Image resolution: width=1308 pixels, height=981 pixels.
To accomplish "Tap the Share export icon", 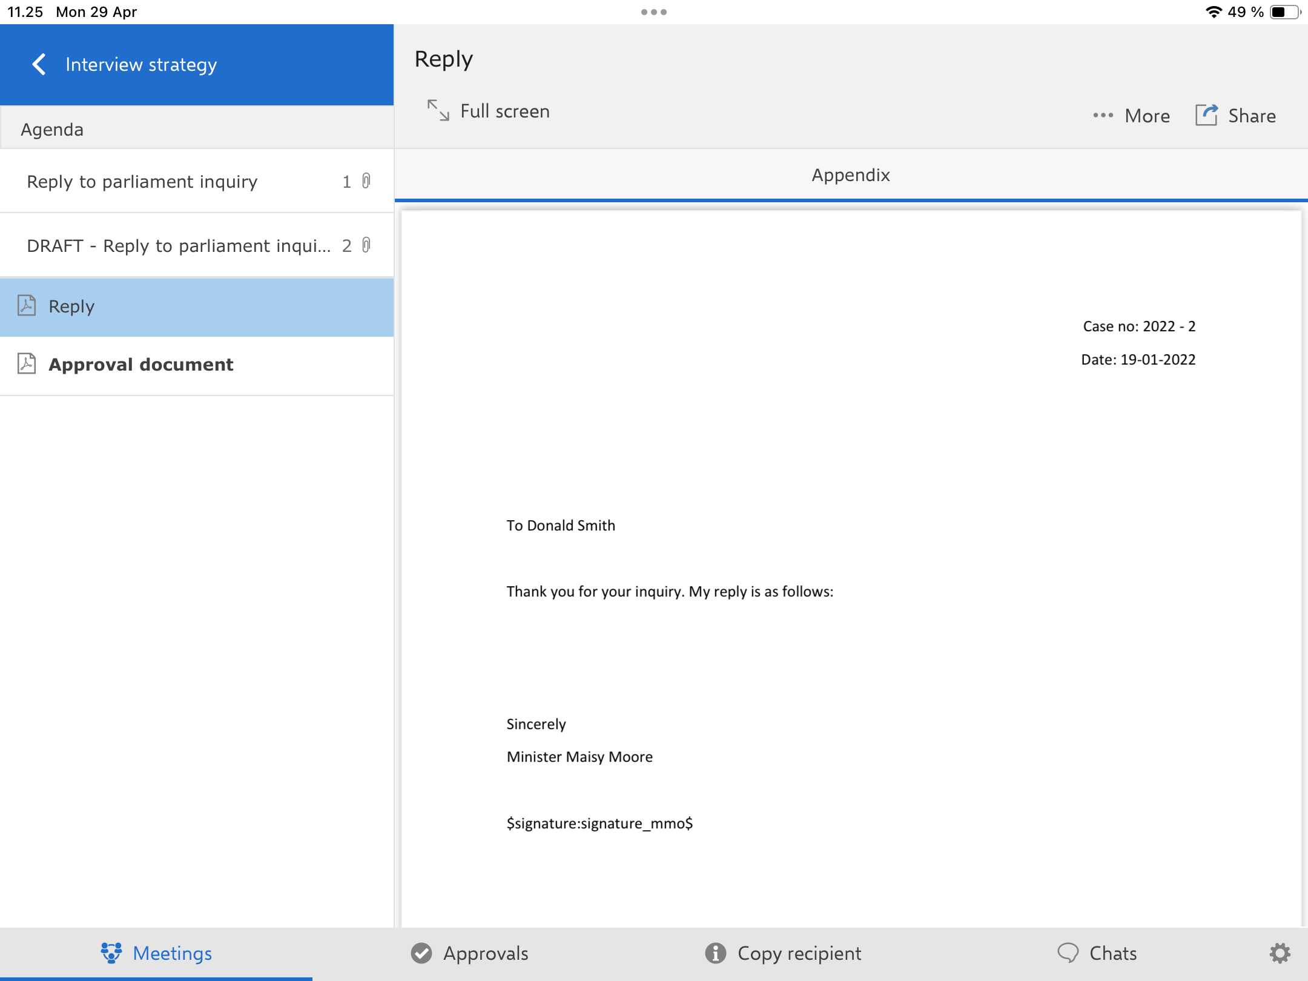I will (1206, 115).
